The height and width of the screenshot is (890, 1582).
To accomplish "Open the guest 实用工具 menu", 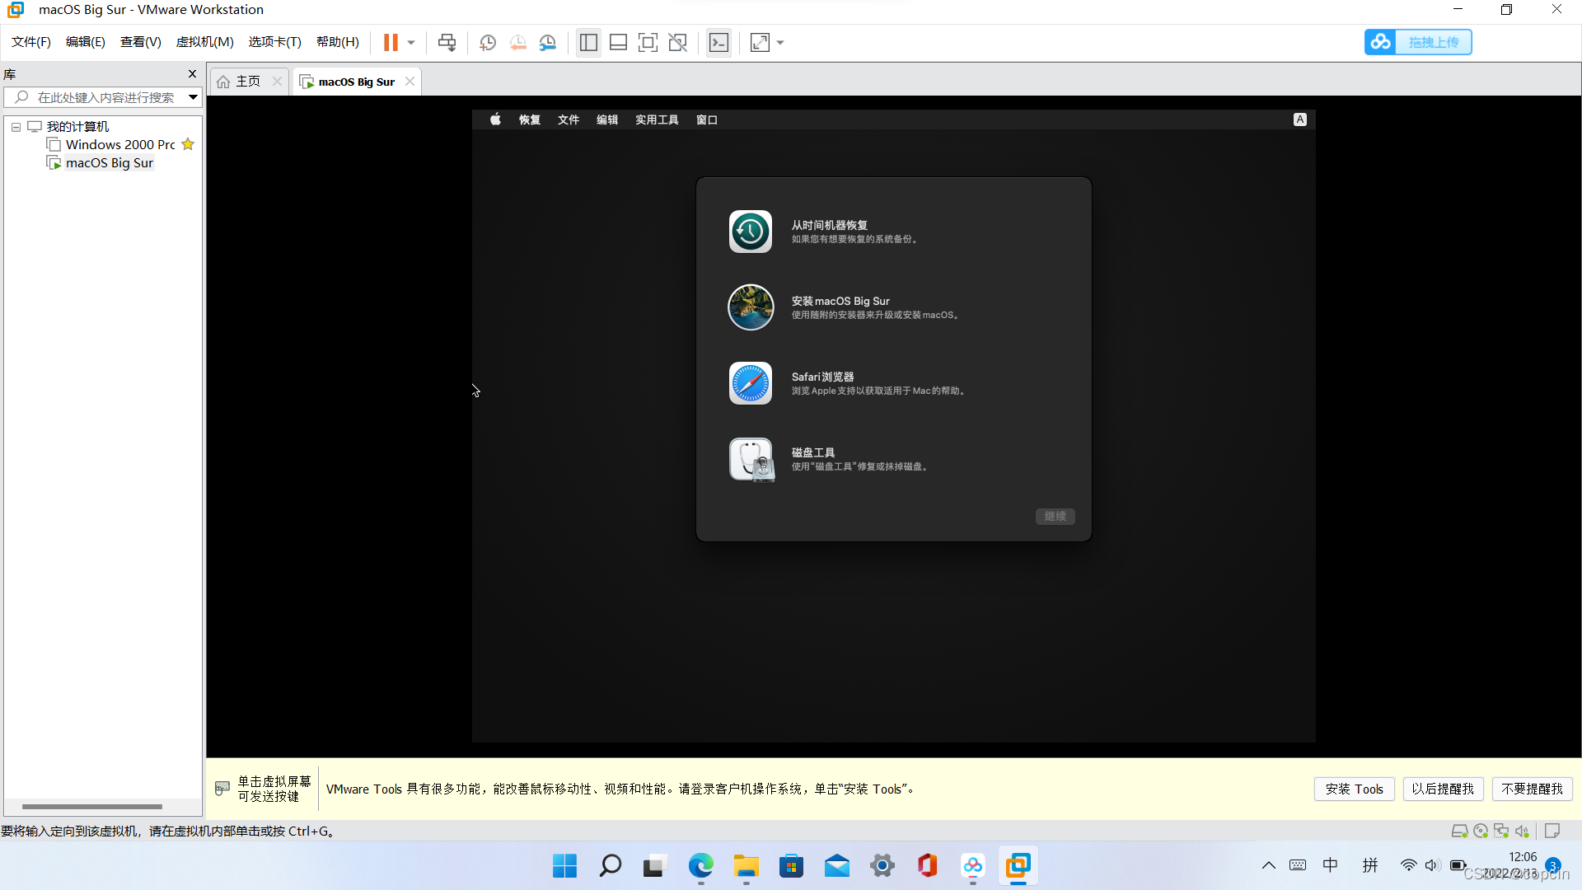I will tap(657, 119).
